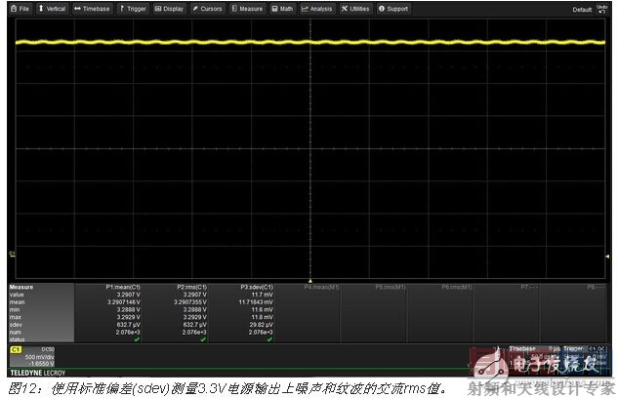Open the Trigger menu

pos(133,9)
